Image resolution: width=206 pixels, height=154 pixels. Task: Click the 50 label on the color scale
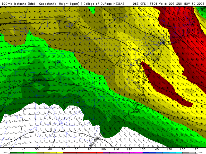(x=37, y=149)
